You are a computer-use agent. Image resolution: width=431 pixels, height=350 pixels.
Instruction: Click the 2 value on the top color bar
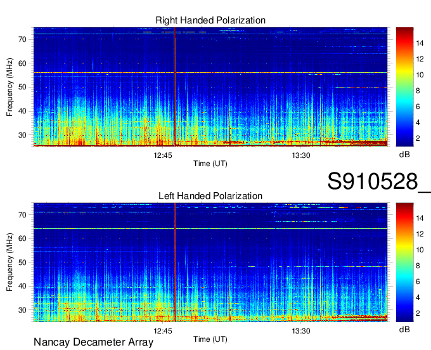tap(418, 138)
